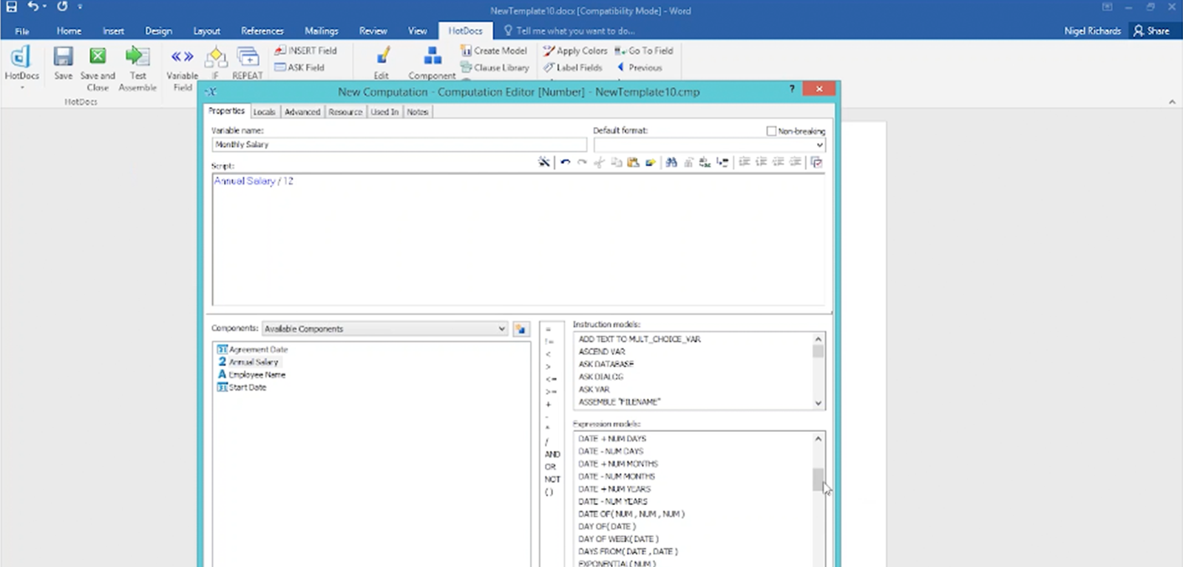Click the new component icon beside Components dropdown
The width and height of the screenshot is (1183, 567).
(521, 329)
